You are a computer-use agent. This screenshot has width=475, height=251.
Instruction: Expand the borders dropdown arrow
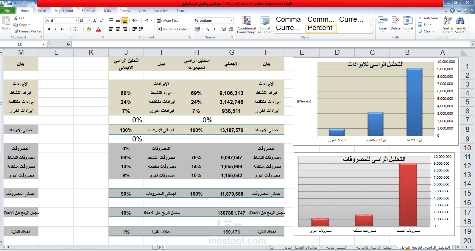click(x=80, y=29)
